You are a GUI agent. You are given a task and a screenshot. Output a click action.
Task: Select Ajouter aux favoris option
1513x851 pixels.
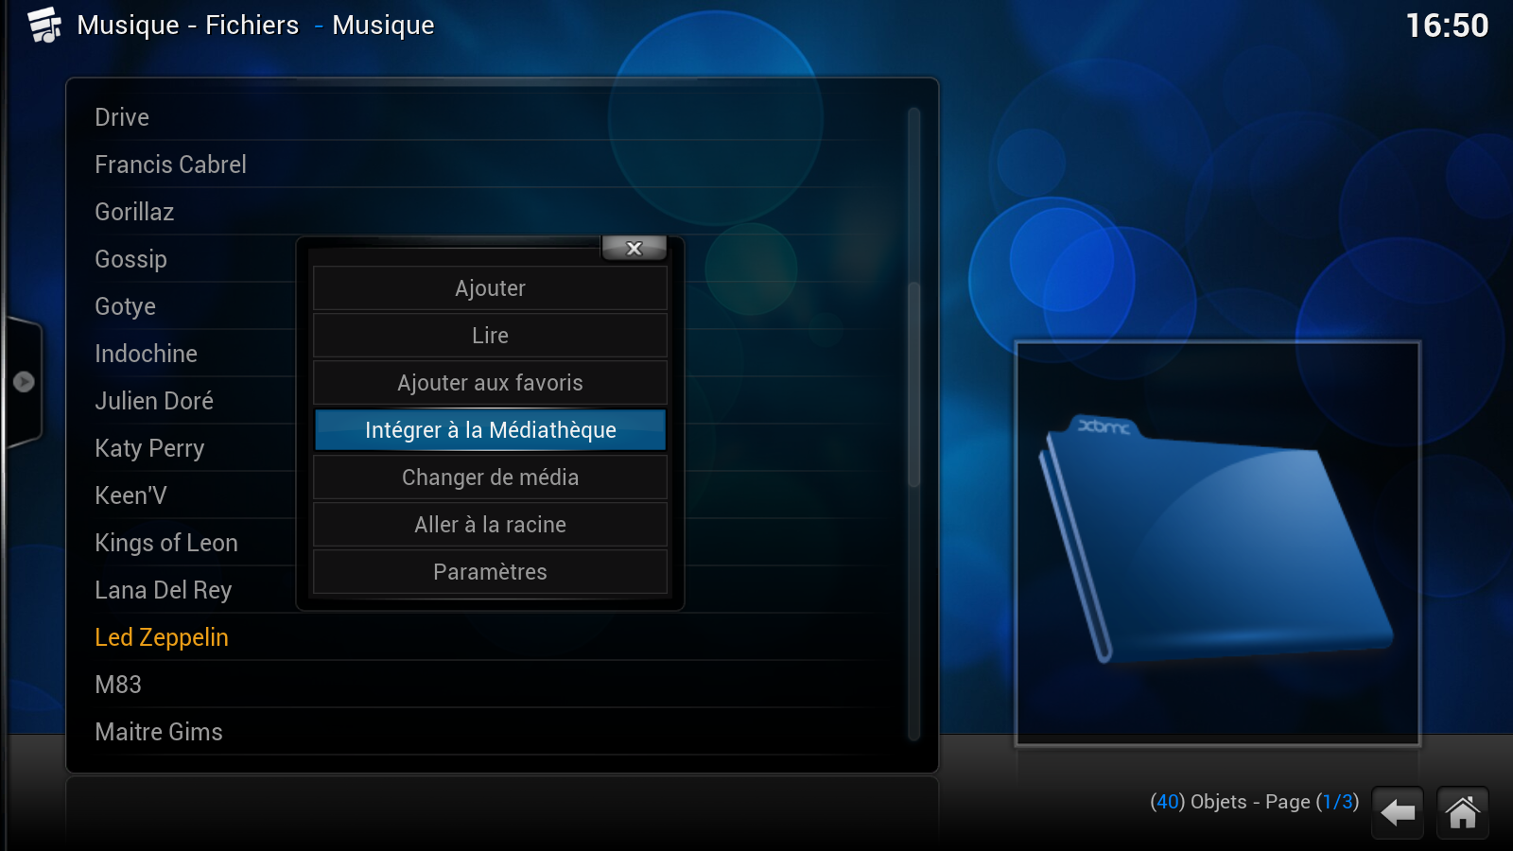pyautogui.click(x=490, y=383)
